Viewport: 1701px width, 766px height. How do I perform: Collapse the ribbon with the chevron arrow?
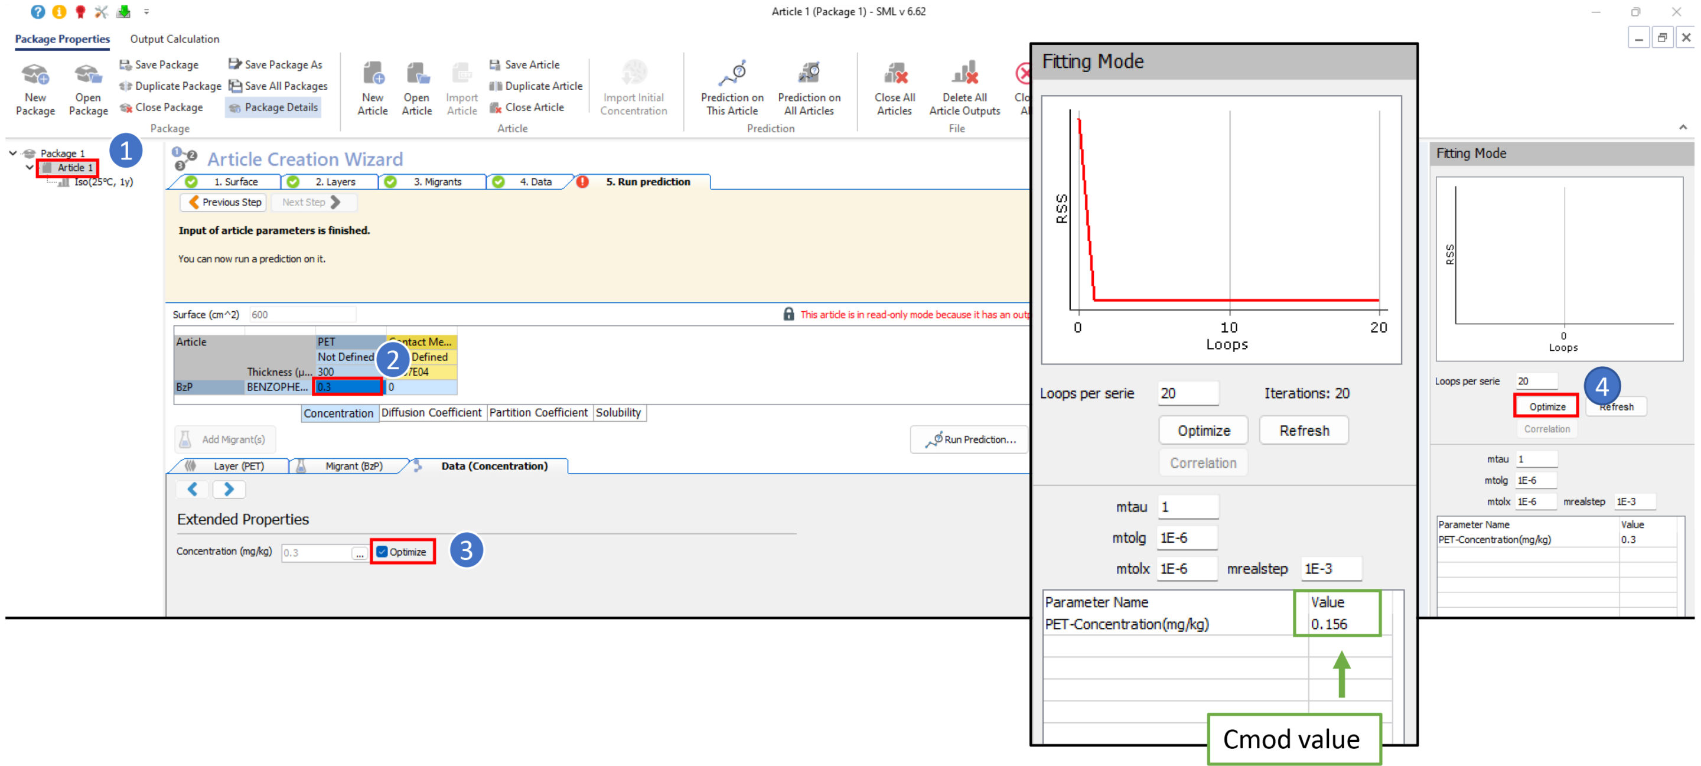click(1683, 127)
